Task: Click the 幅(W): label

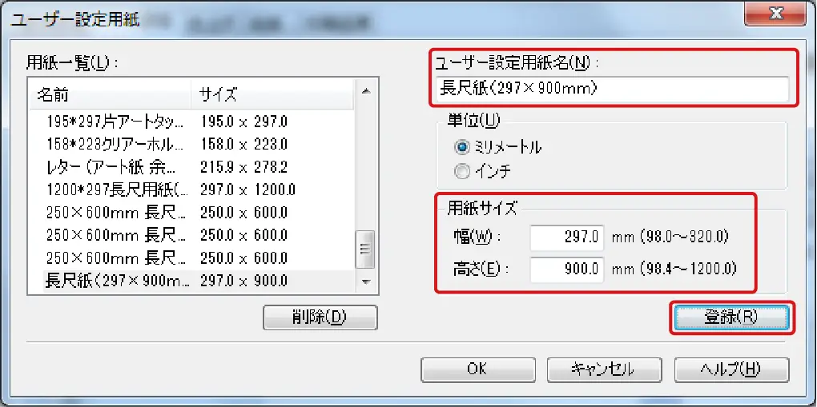Action: (x=477, y=237)
